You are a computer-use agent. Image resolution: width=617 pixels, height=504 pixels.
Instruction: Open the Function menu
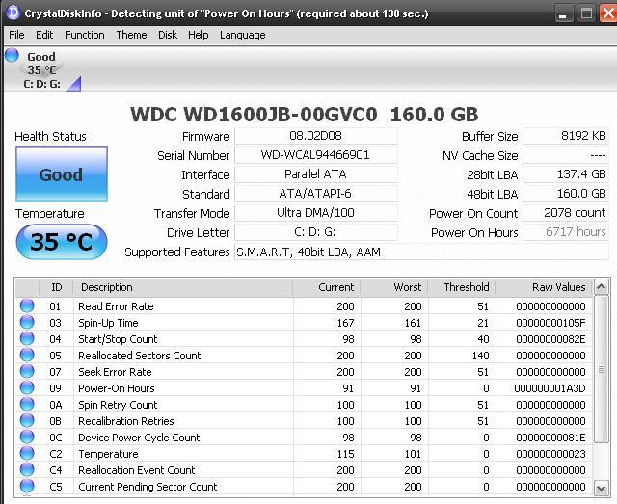[85, 35]
